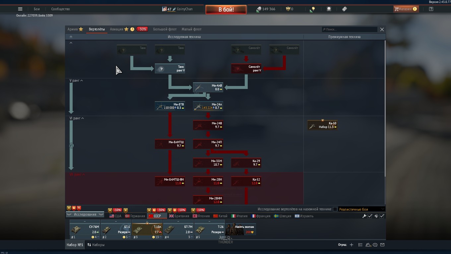This screenshot has width=451, height=254.
Task: Open the hamburger main menu
Action: click(20, 9)
